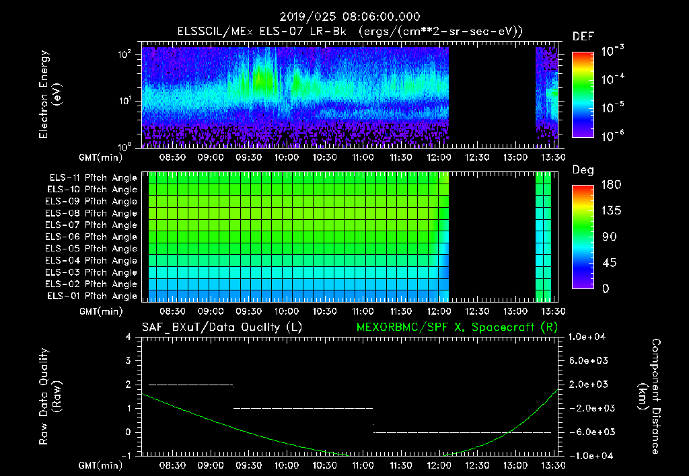Click the plot timestamp 2019/025 08:06:00.000

[x=350, y=17]
